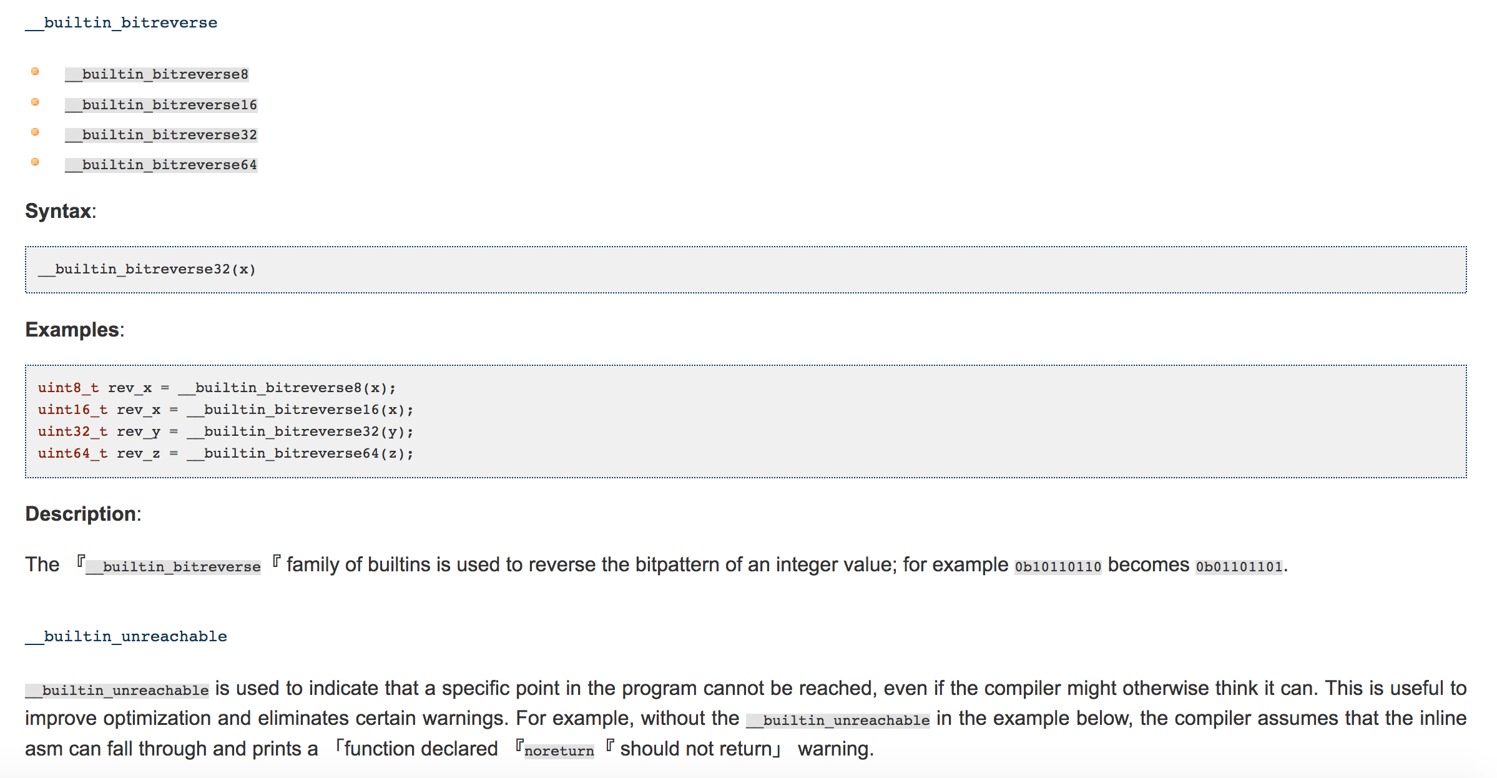
Task: Select the __builtin_bitreverse8 list item
Action: [x=157, y=75]
